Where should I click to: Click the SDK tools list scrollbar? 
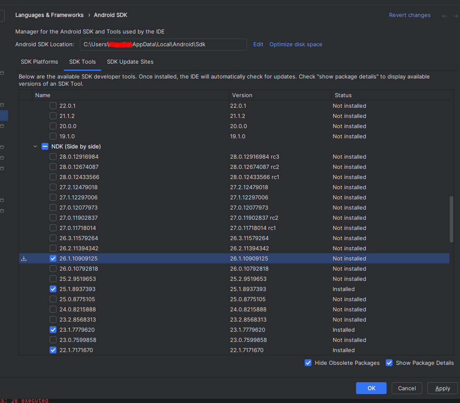451,219
